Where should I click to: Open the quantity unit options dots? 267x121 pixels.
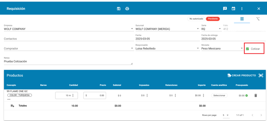(x=73, y=96)
